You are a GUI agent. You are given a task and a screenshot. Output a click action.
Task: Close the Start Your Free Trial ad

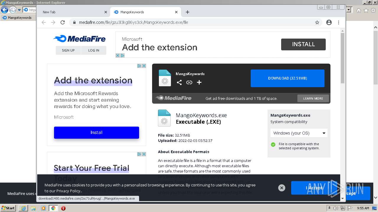point(144,154)
